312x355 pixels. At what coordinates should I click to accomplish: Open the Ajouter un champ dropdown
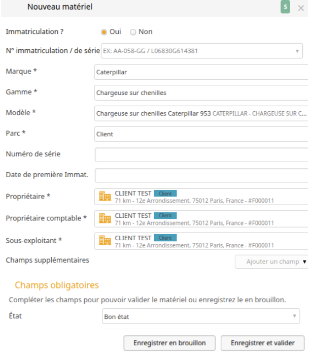point(271,262)
